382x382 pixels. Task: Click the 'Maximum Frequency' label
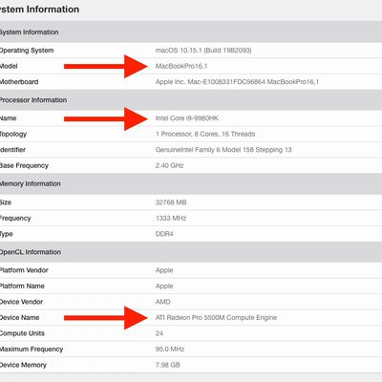pos(32,350)
